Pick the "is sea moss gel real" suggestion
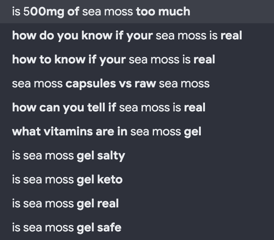Viewport: 274px width, 240px height. pyautogui.click(x=137, y=204)
